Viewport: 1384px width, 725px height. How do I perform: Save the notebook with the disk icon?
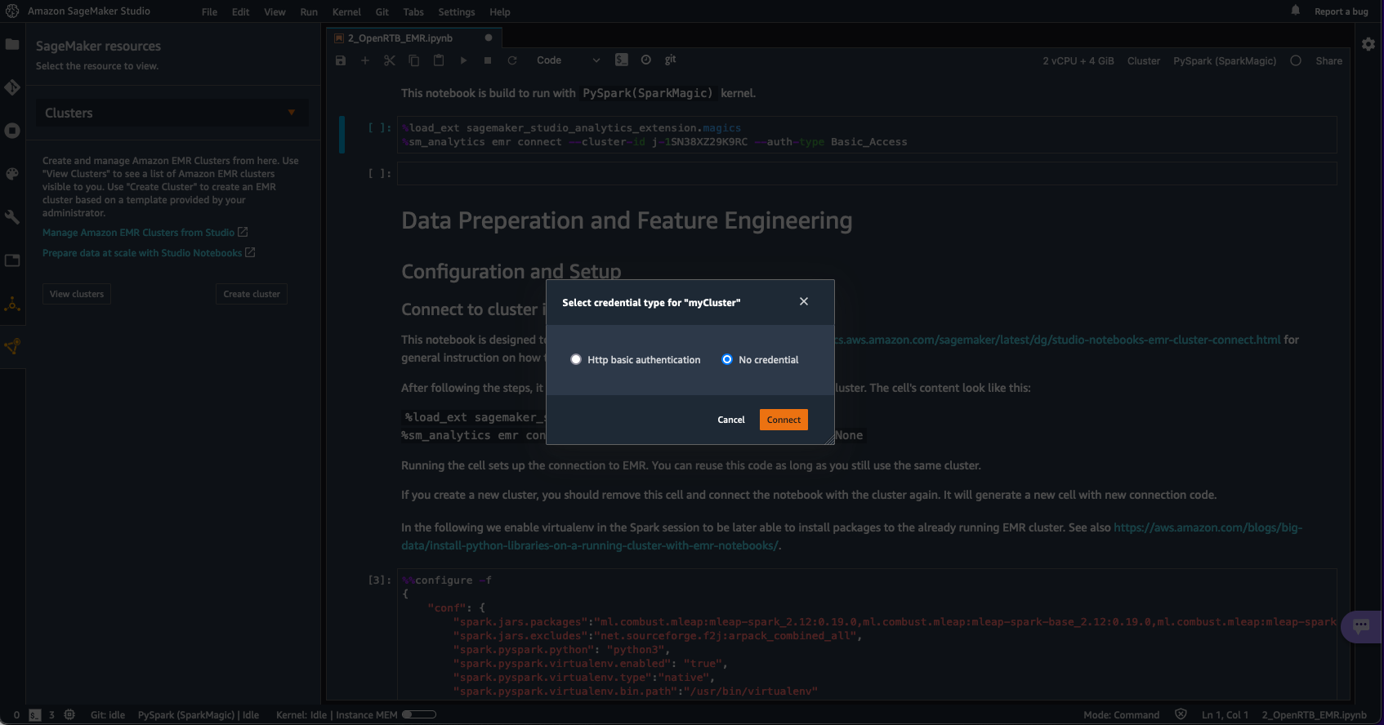[341, 60]
